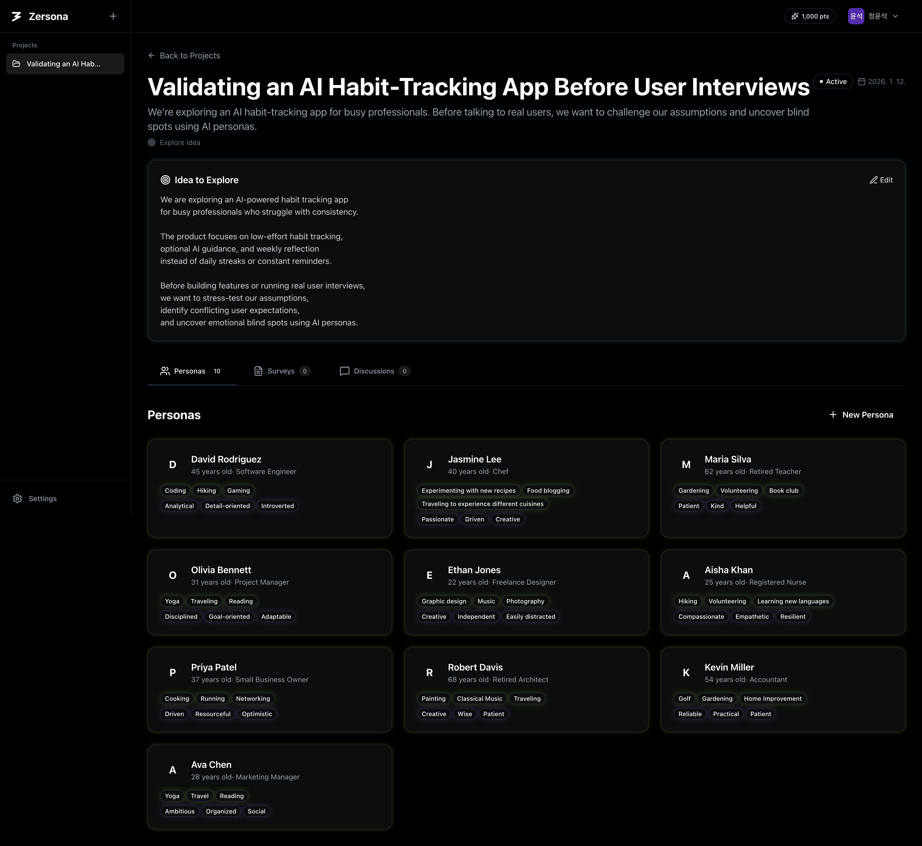Click the calendar icon beside the 2026 date

pos(862,81)
